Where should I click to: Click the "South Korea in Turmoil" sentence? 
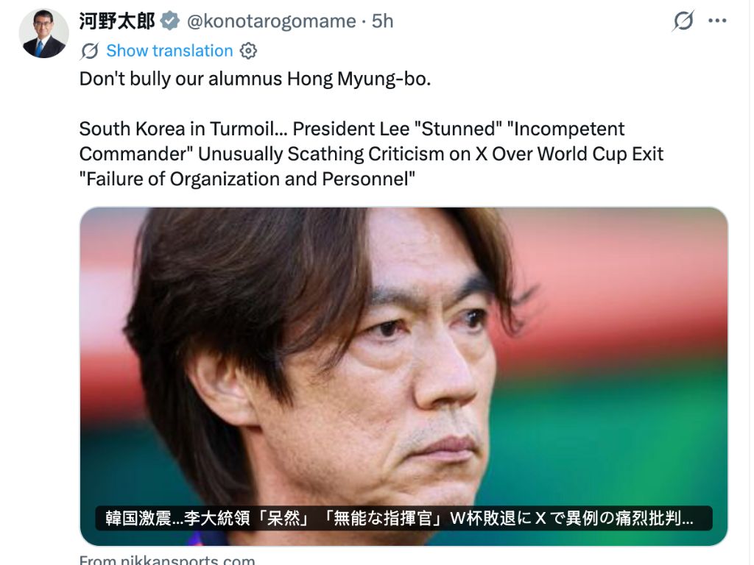tap(183, 129)
